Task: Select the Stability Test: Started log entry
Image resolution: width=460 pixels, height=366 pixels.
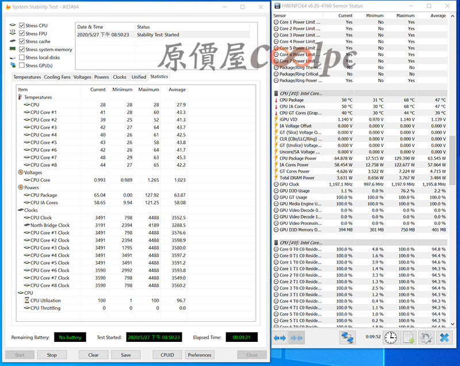Action: point(163,35)
